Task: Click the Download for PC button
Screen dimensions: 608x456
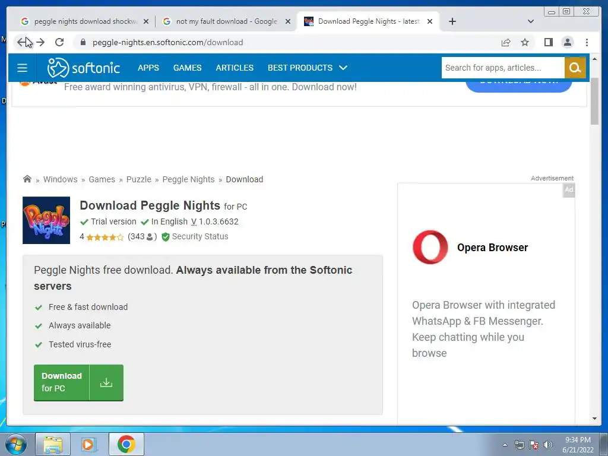Action: (x=78, y=382)
